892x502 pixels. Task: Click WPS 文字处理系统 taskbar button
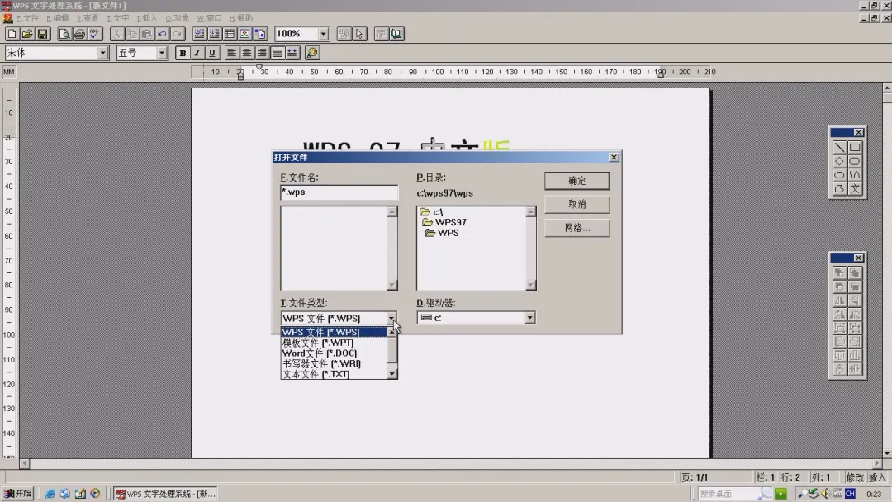165,494
